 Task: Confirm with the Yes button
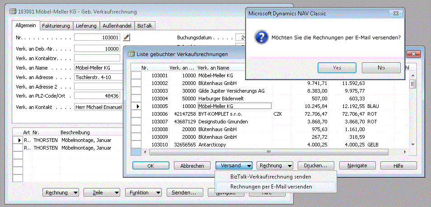tap(337, 68)
